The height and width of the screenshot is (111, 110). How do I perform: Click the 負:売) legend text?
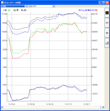[x=24, y=10]
